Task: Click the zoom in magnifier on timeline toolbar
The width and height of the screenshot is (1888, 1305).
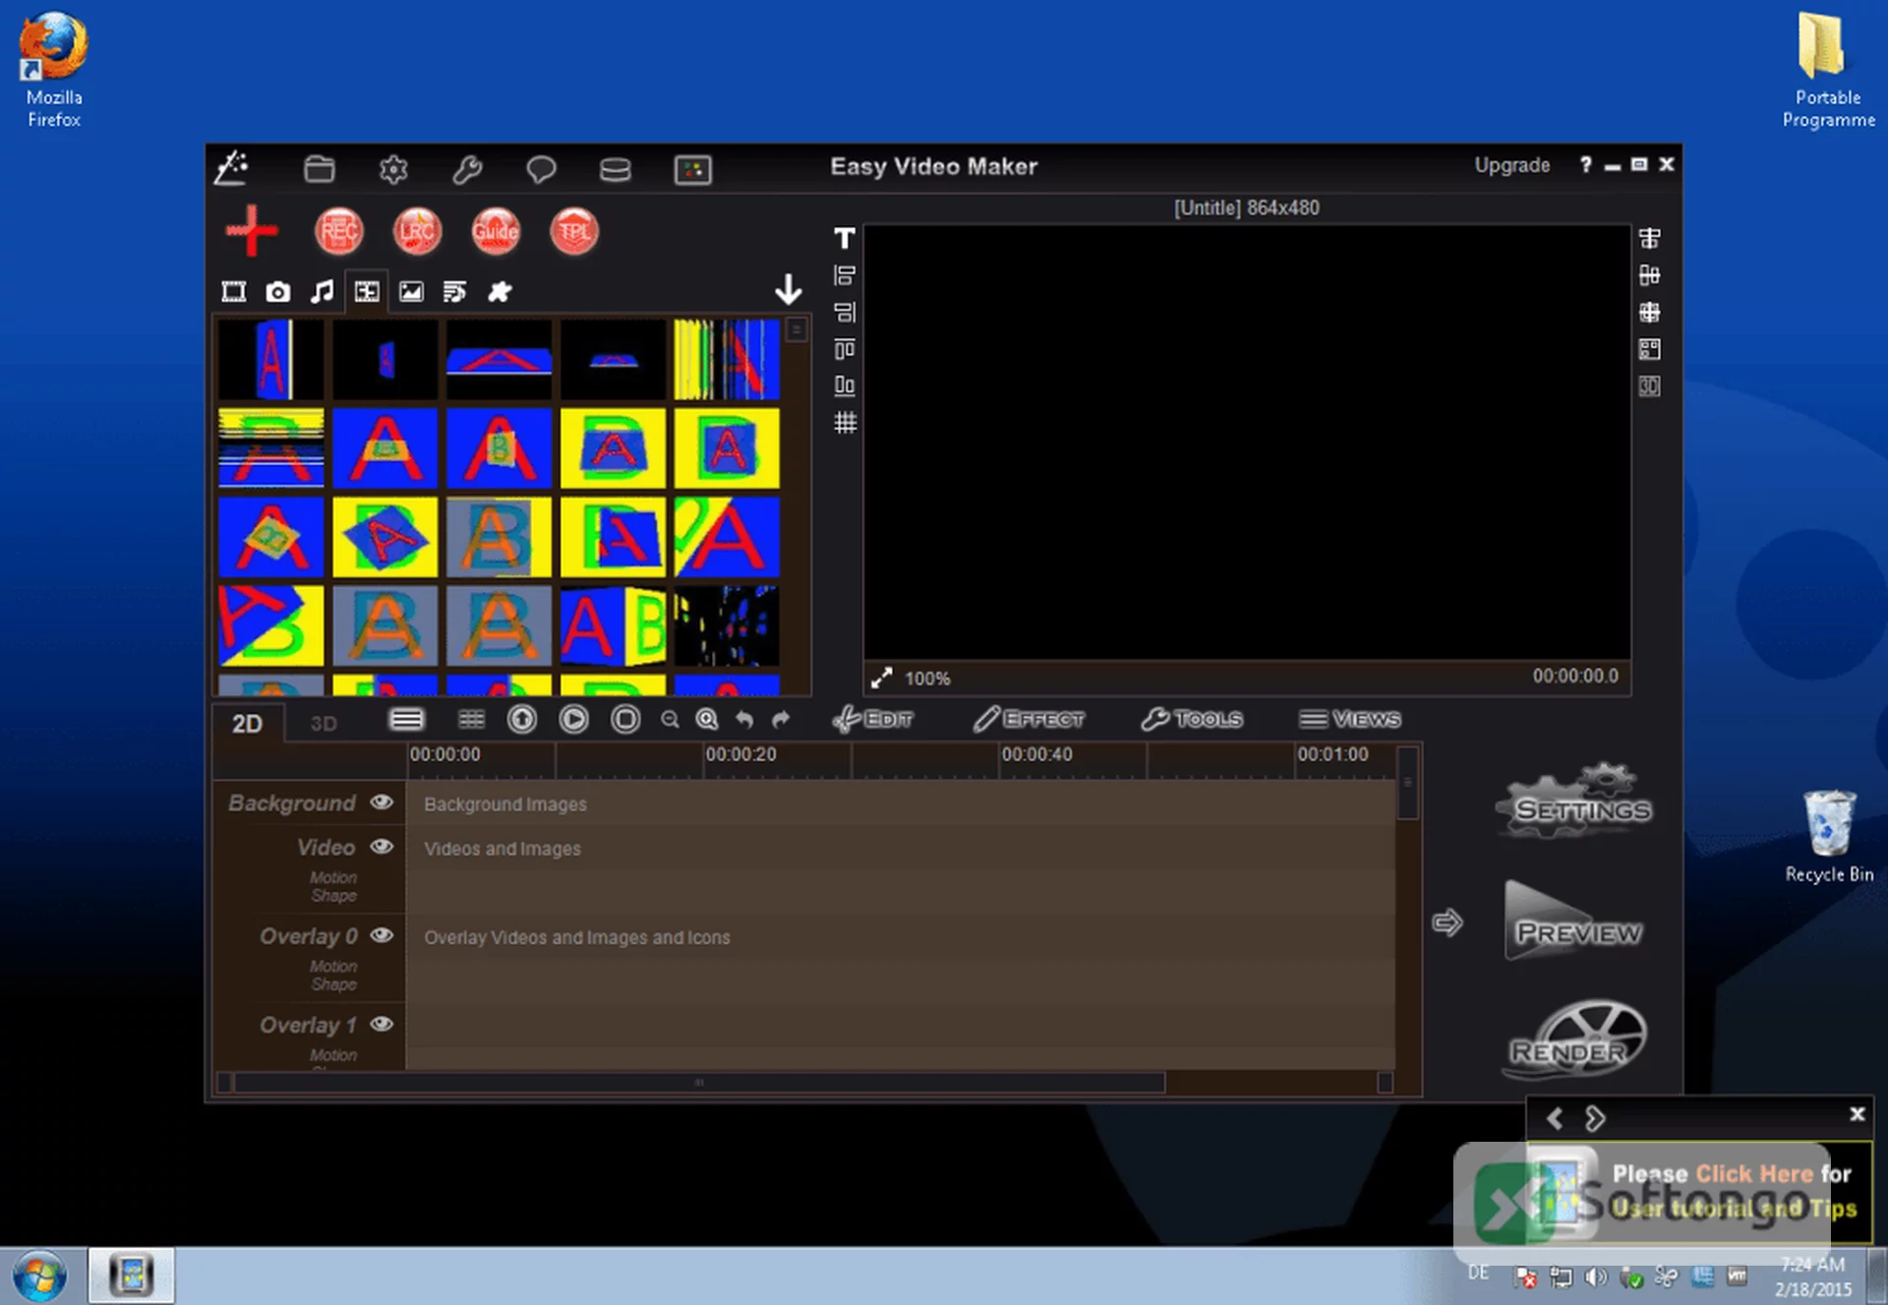Action: pos(707,720)
